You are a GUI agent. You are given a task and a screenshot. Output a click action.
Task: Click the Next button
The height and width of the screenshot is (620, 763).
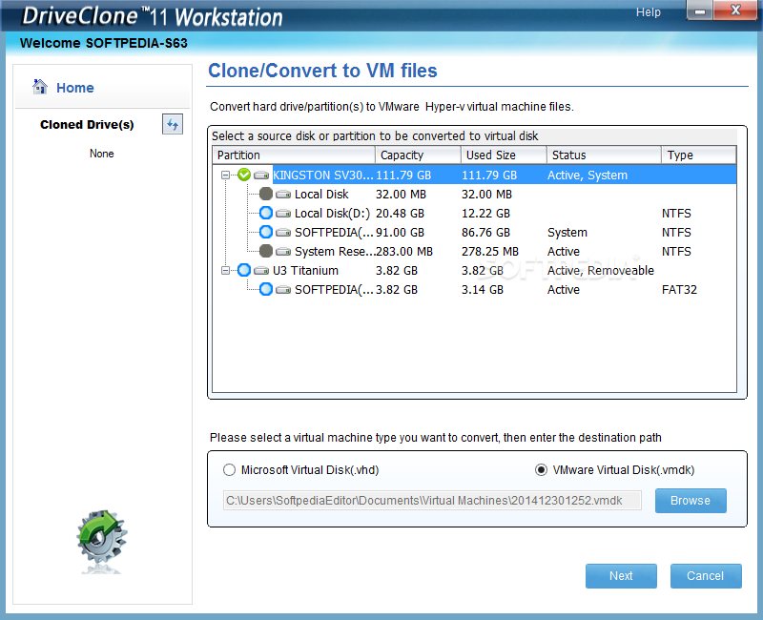[x=621, y=576]
